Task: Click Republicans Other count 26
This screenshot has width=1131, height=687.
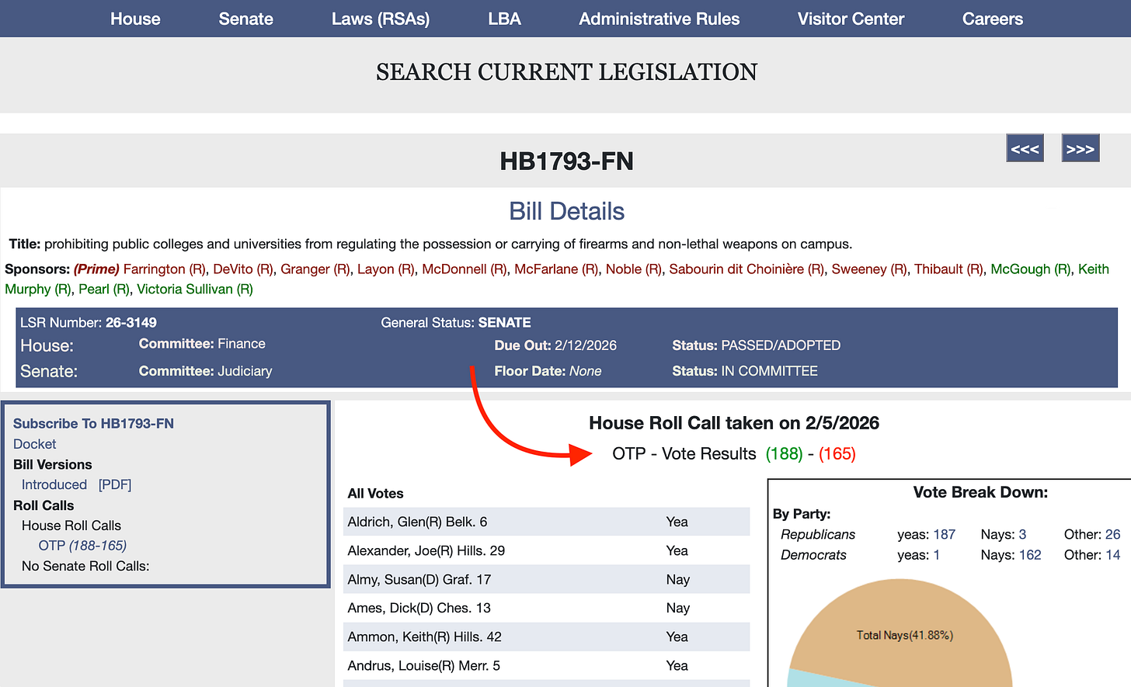Action: 1112,535
